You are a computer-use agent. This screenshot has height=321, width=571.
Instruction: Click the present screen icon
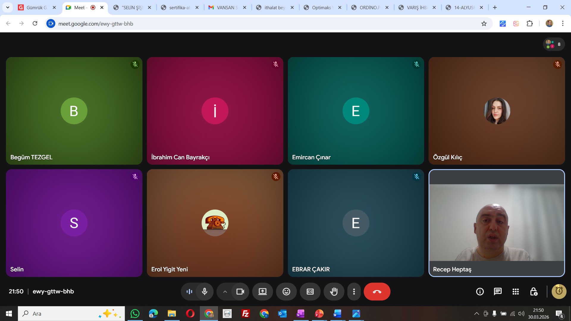point(262,292)
